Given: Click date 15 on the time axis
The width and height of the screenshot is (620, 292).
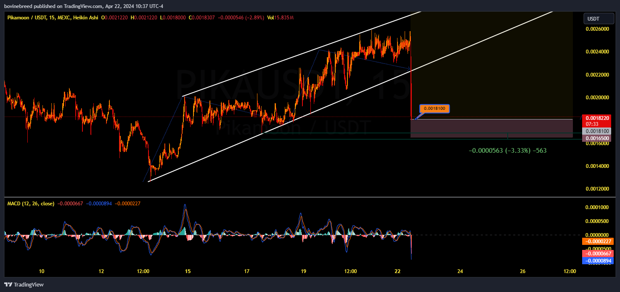Looking at the screenshot, I should (x=188, y=271).
